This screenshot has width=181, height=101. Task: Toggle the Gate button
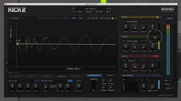(x=67, y=18)
